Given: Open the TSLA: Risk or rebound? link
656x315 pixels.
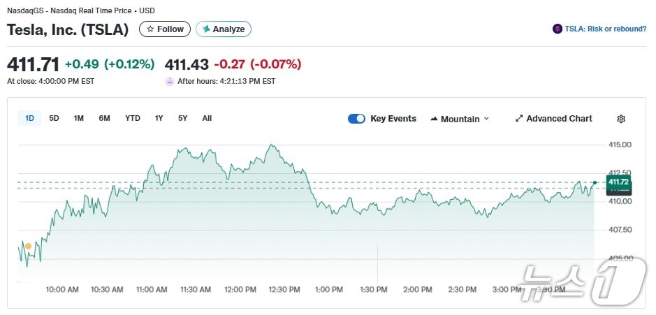Looking at the screenshot, I should pyautogui.click(x=605, y=29).
